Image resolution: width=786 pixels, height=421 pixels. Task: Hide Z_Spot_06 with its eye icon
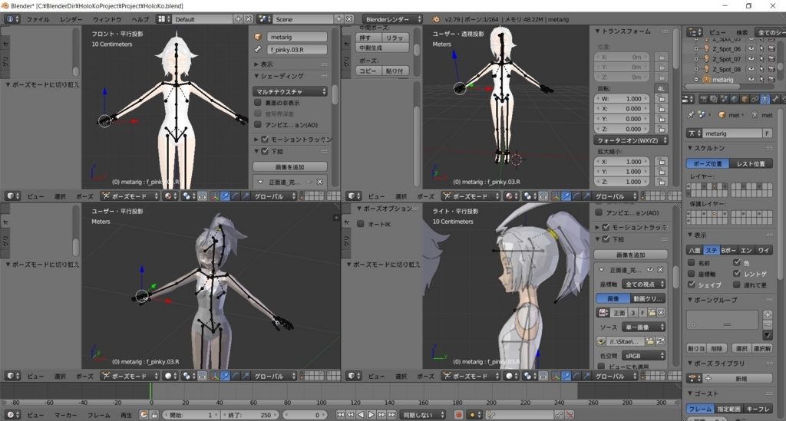751,49
